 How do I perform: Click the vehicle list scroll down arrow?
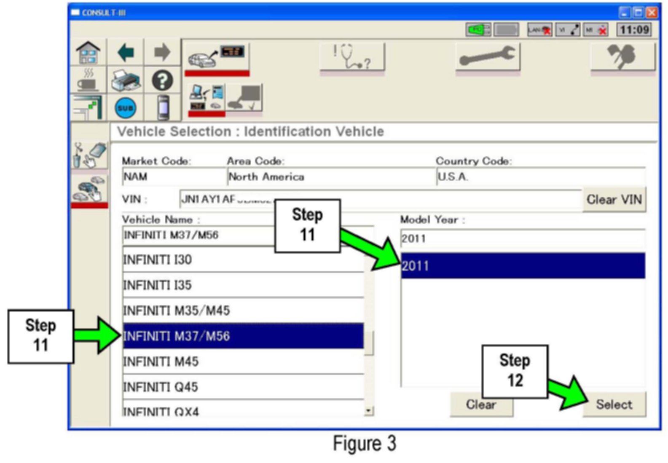point(369,410)
